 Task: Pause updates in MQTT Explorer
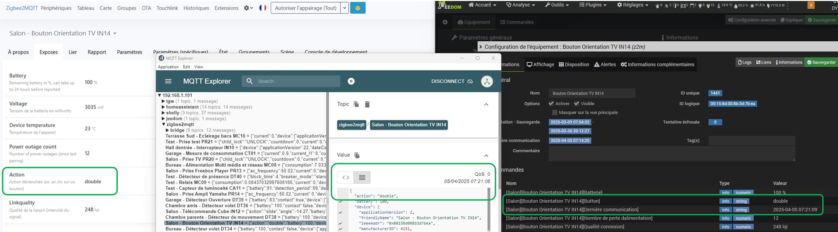click(351, 81)
